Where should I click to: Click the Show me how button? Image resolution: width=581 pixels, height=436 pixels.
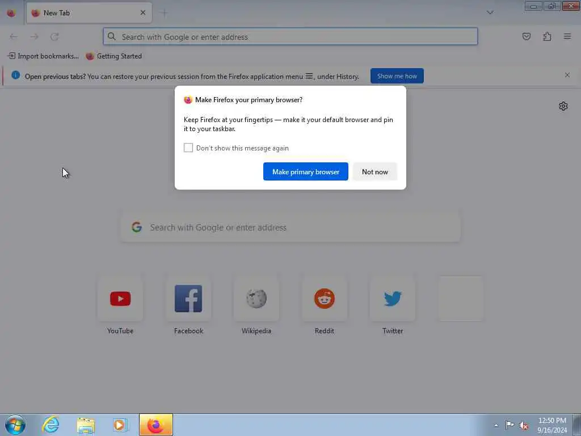397,76
